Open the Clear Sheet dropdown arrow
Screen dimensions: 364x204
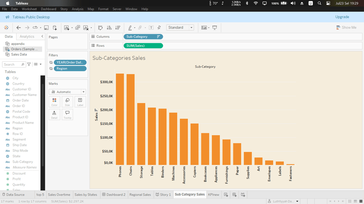pyautogui.click(x=91, y=28)
